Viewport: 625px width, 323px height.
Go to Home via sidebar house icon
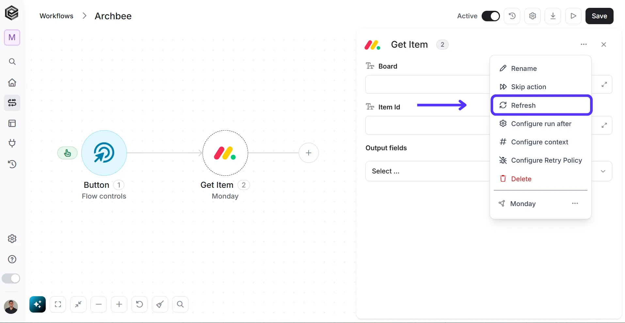coord(12,82)
